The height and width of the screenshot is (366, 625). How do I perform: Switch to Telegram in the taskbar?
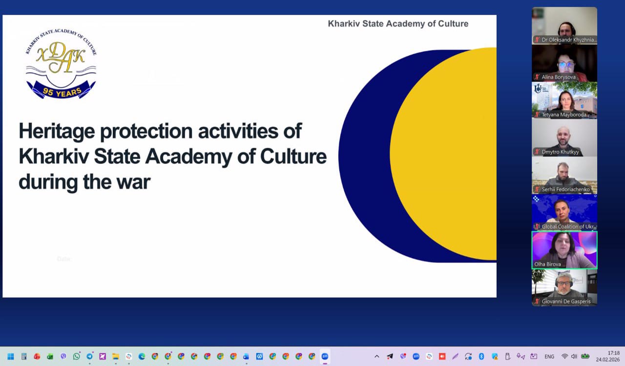[89, 356]
